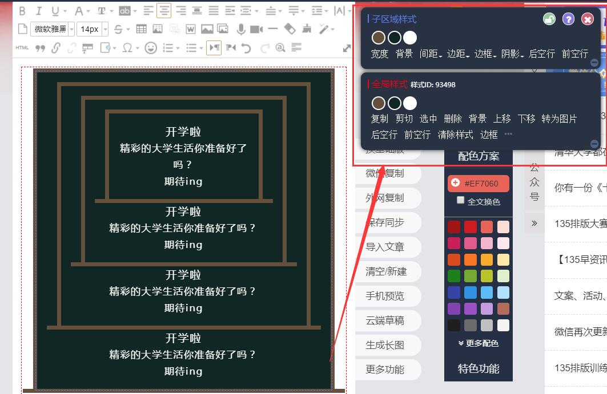
Task: Open find and replace
Action: (x=280, y=47)
